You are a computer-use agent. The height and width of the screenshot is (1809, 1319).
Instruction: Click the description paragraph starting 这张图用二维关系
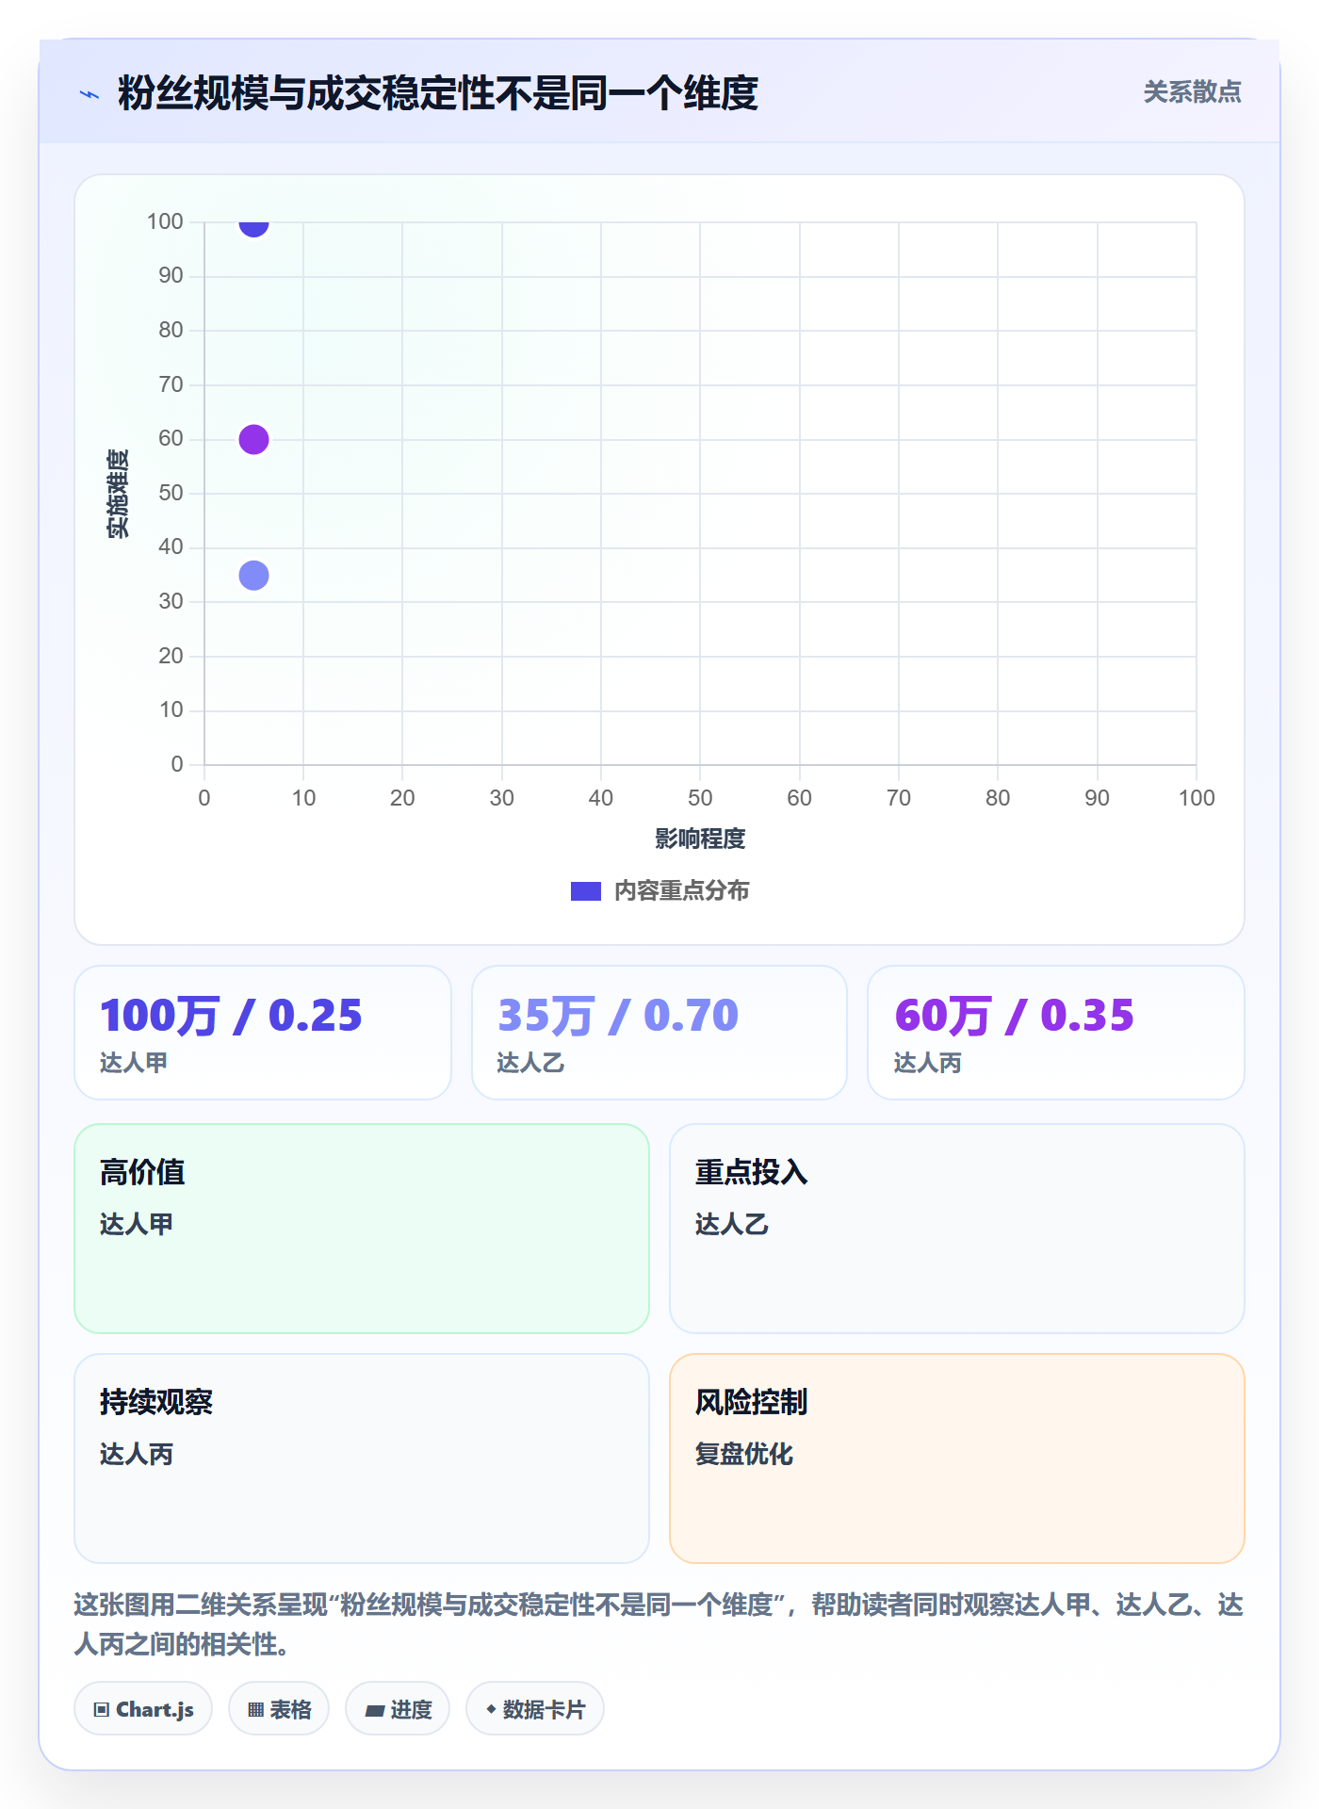tap(659, 1624)
